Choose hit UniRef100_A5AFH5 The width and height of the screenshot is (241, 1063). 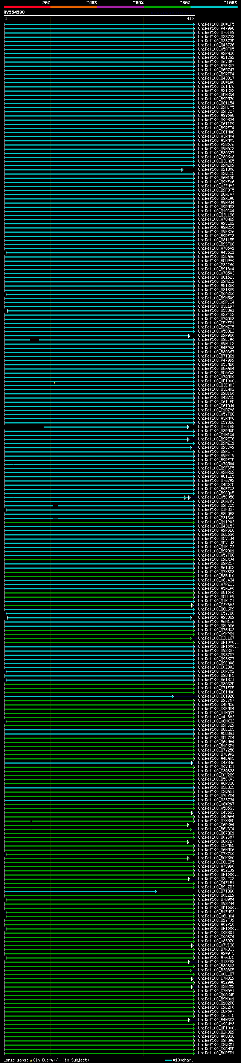[x=216, y=49]
